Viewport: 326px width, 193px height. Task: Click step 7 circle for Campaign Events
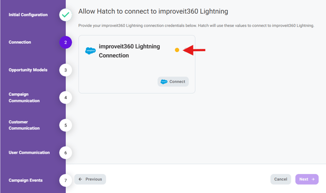pos(65,180)
